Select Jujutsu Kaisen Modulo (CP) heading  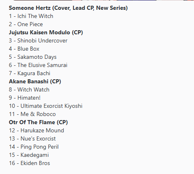click(46, 33)
